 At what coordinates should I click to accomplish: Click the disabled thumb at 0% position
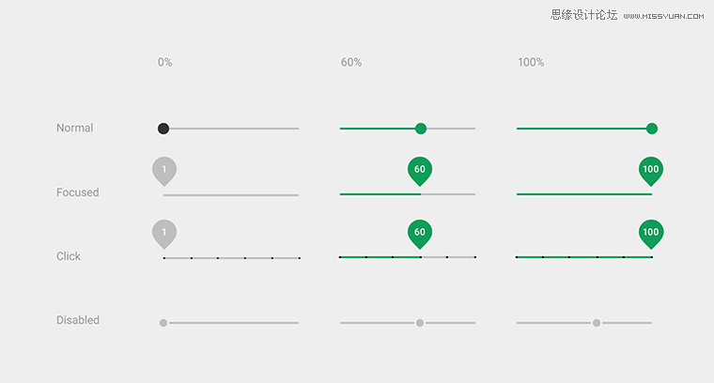coord(163,323)
